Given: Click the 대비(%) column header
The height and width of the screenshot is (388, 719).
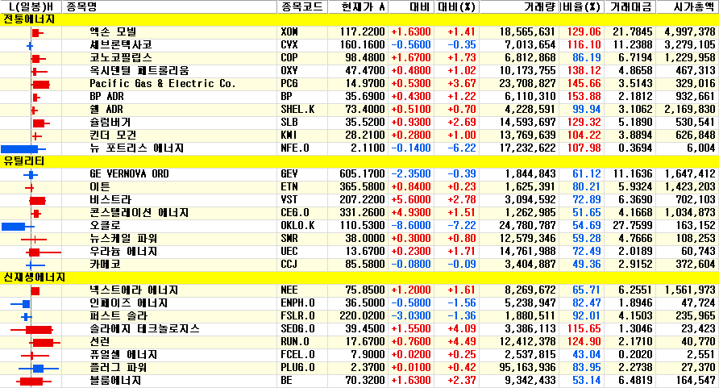Looking at the screenshot, I should pos(457,6).
